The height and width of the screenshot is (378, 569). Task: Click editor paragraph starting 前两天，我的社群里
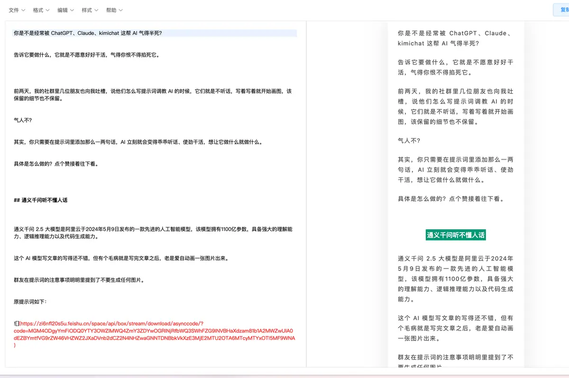coord(153,95)
